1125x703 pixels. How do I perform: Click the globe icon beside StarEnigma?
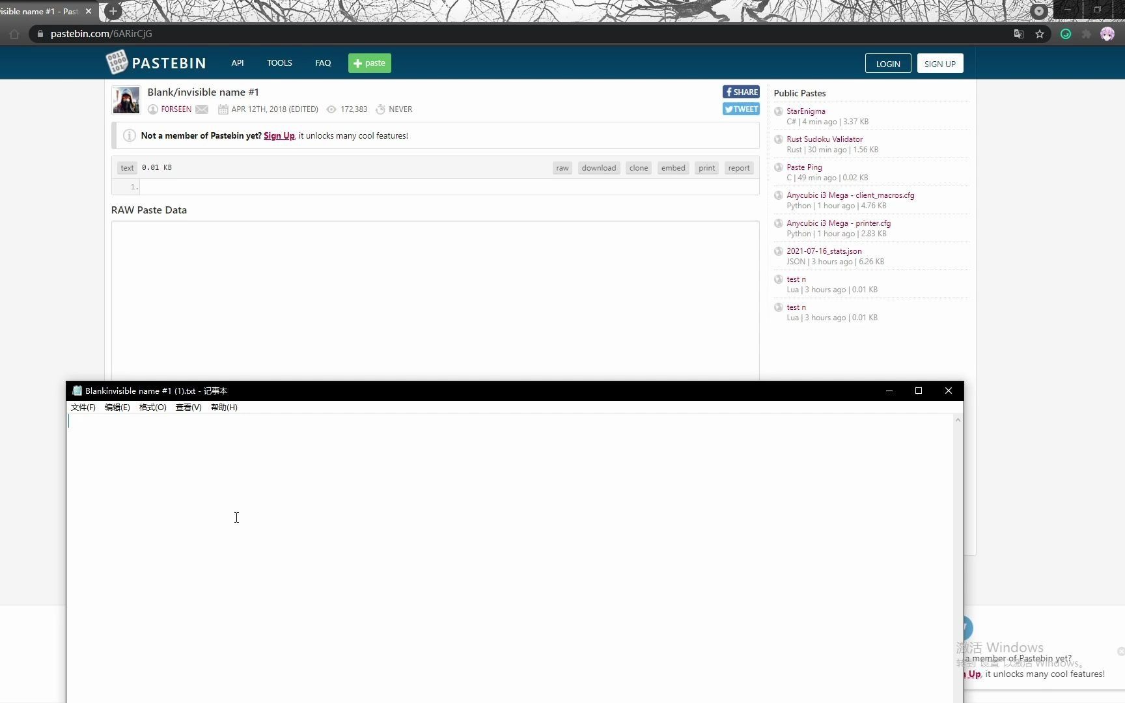coord(778,111)
